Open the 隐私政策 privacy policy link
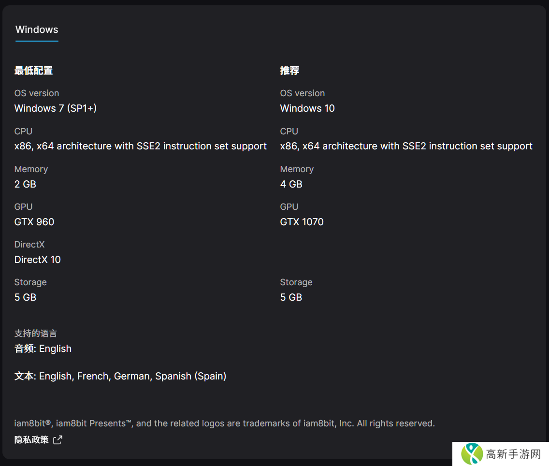Image resolution: width=549 pixels, height=466 pixels. pos(32,440)
